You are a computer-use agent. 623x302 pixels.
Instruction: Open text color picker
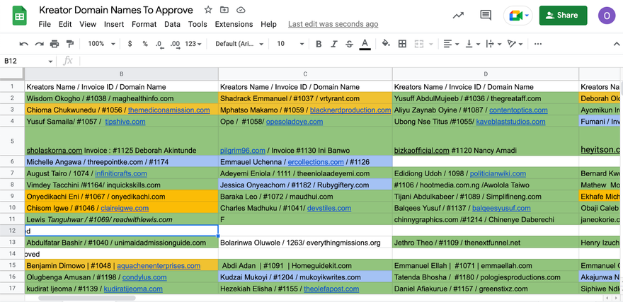[x=365, y=44]
